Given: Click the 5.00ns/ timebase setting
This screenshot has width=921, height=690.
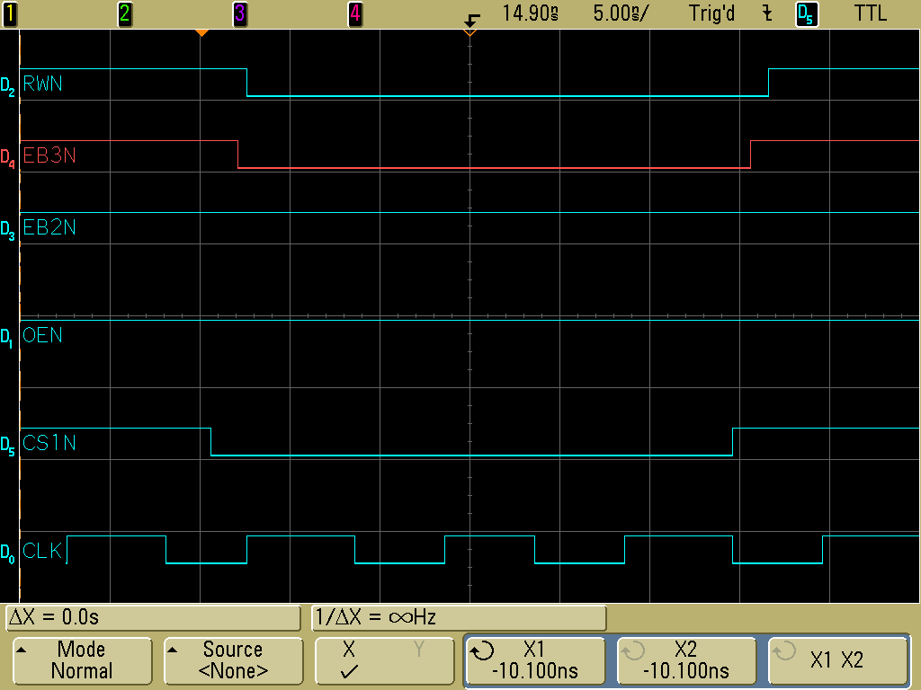Looking at the screenshot, I should pyautogui.click(x=621, y=13).
